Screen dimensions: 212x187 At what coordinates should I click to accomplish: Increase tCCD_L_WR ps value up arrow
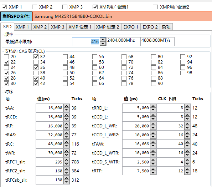pos(153,124)
